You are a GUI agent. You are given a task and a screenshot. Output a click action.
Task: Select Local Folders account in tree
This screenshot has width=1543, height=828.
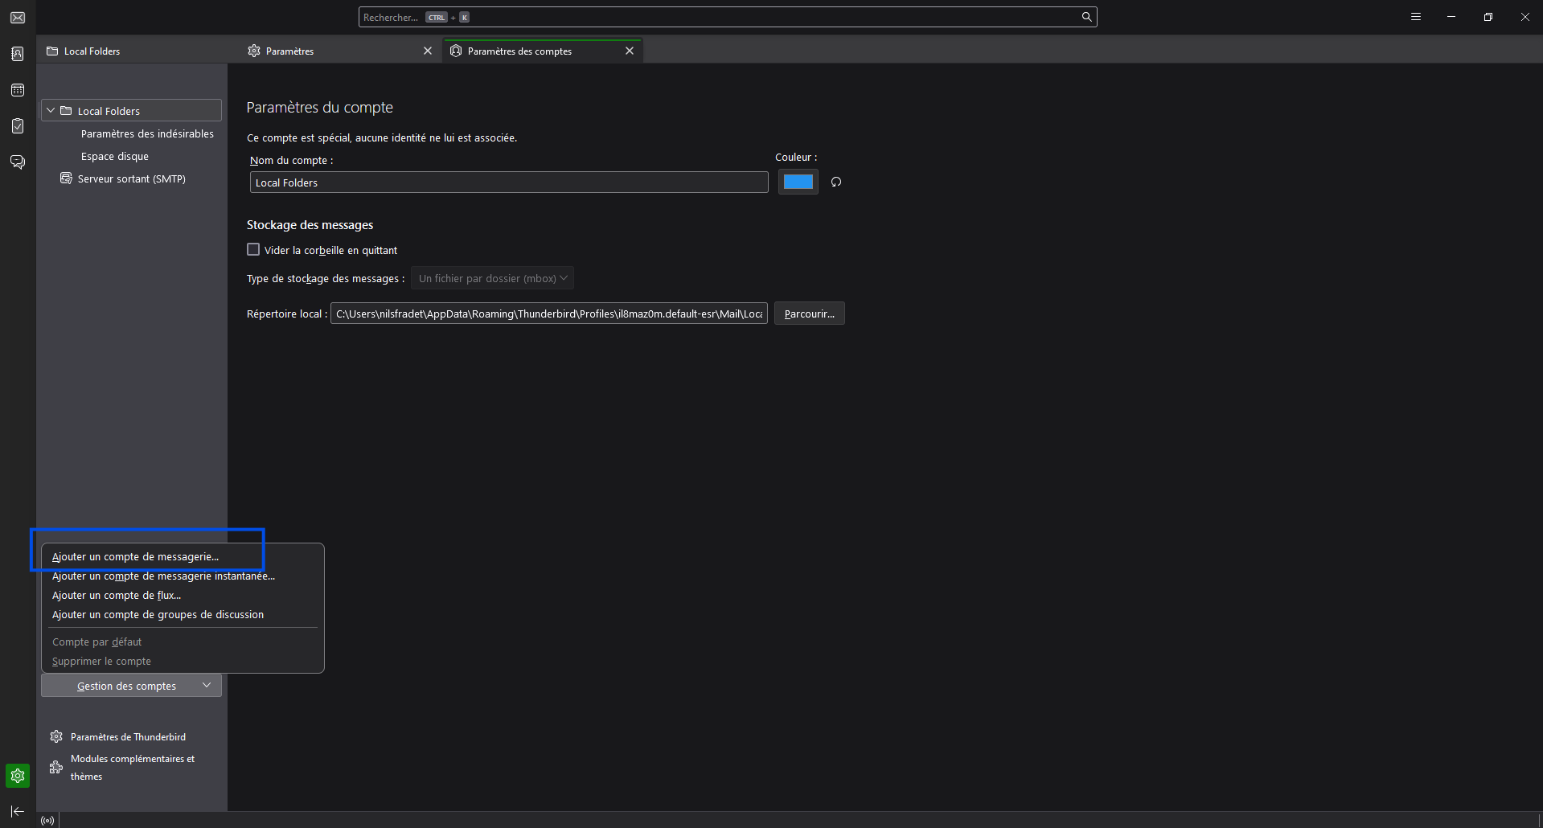pyautogui.click(x=131, y=110)
